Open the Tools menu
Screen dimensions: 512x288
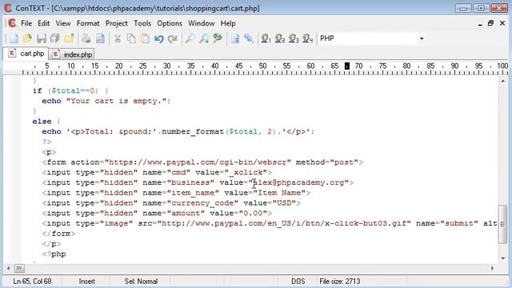[142, 23]
